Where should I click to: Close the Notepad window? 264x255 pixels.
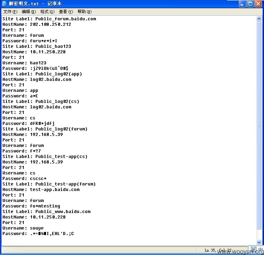click(x=258, y=4)
